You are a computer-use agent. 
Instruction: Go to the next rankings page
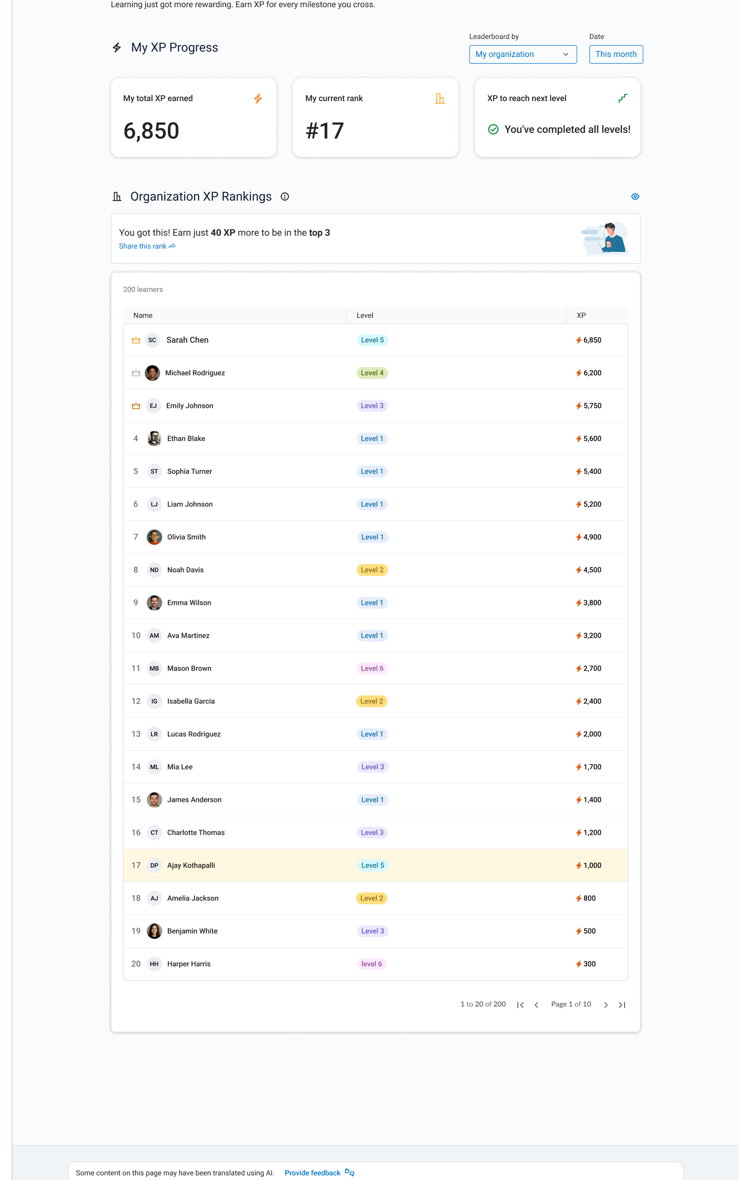(x=606, y=1005)
